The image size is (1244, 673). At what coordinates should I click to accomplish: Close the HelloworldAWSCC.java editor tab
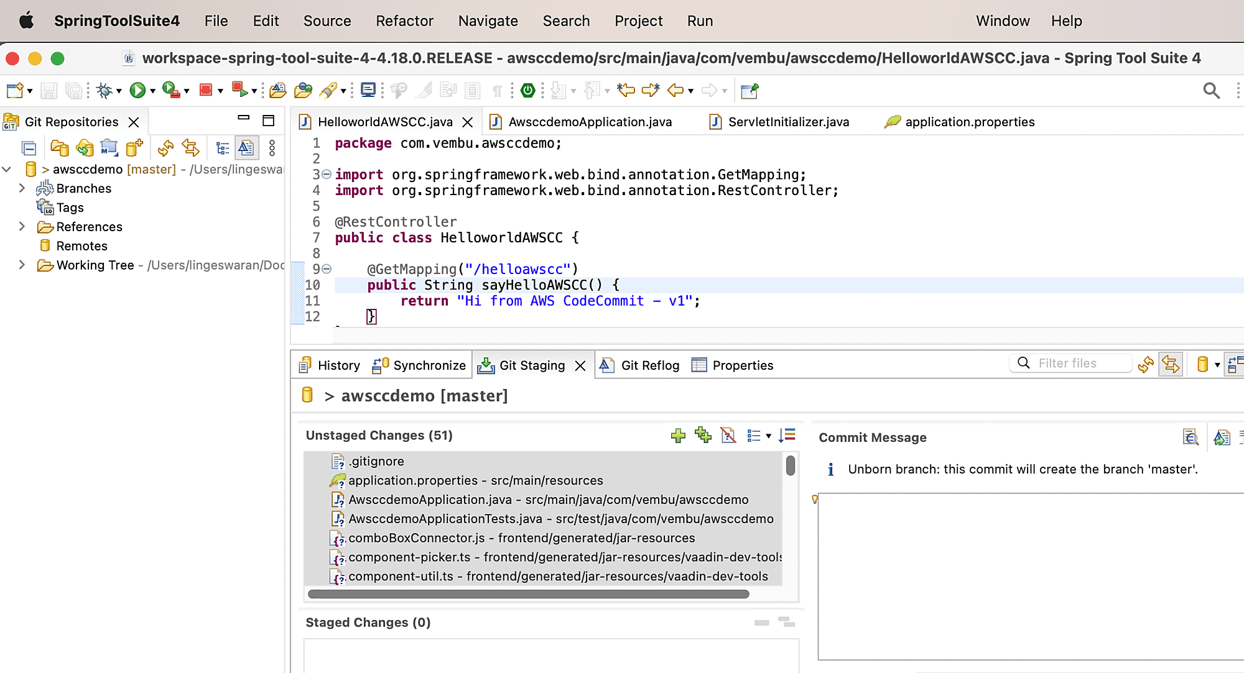click(468, 122)
